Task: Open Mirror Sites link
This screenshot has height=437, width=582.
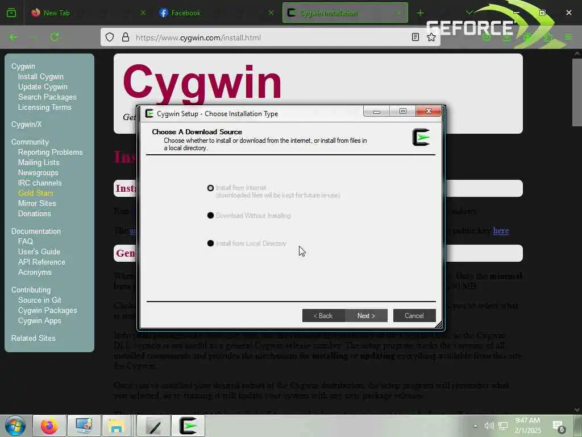Action: point(37,203)
